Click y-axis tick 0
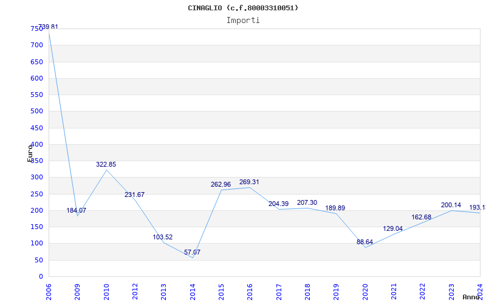The width and height of the screenshot is (486, 303). (x=41, y=277)
